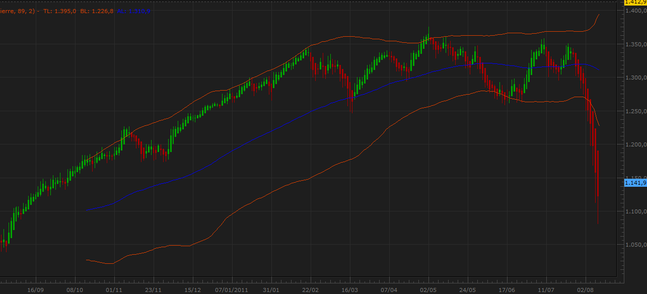The image size is (647, 294).
Task: Click the 11/07 date on time axis
Action: pyautogui.click(x=546, y=290)
